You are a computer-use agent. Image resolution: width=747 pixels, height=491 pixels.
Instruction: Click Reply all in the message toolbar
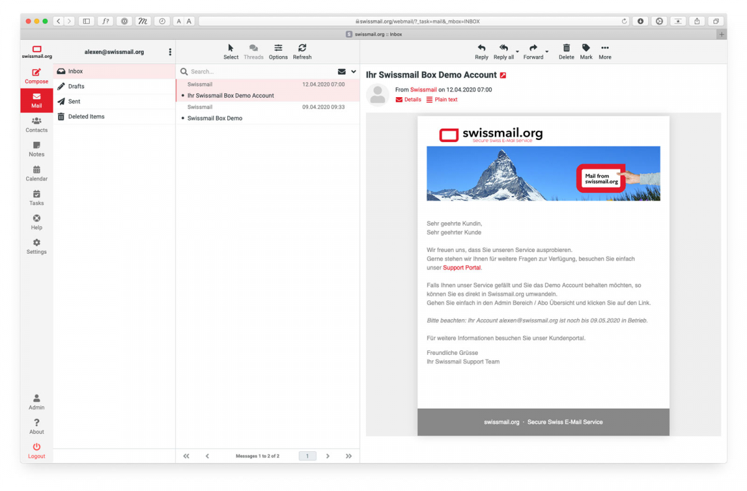[504, 52]
